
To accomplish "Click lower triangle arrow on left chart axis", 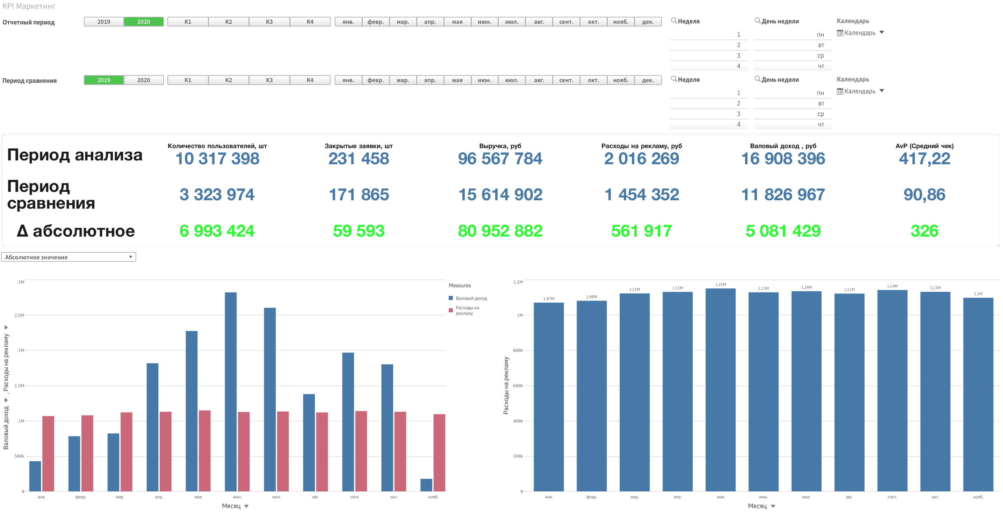I will click(x=6, y=400).
